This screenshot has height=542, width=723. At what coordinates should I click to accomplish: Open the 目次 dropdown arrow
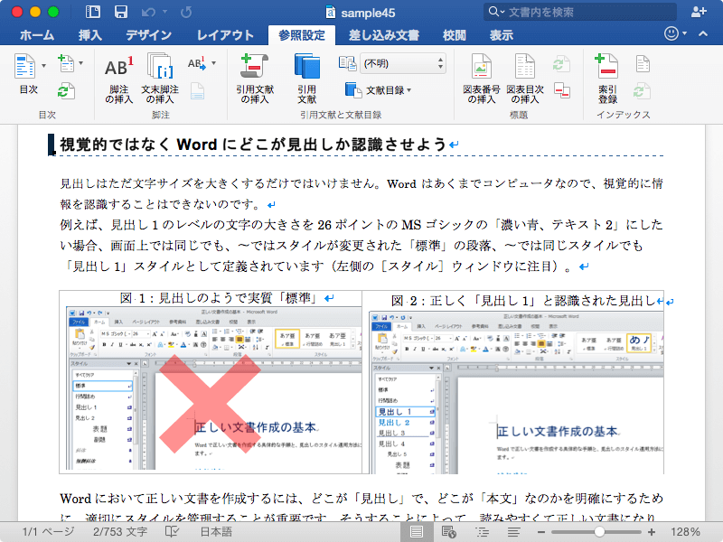click(43, 65)
